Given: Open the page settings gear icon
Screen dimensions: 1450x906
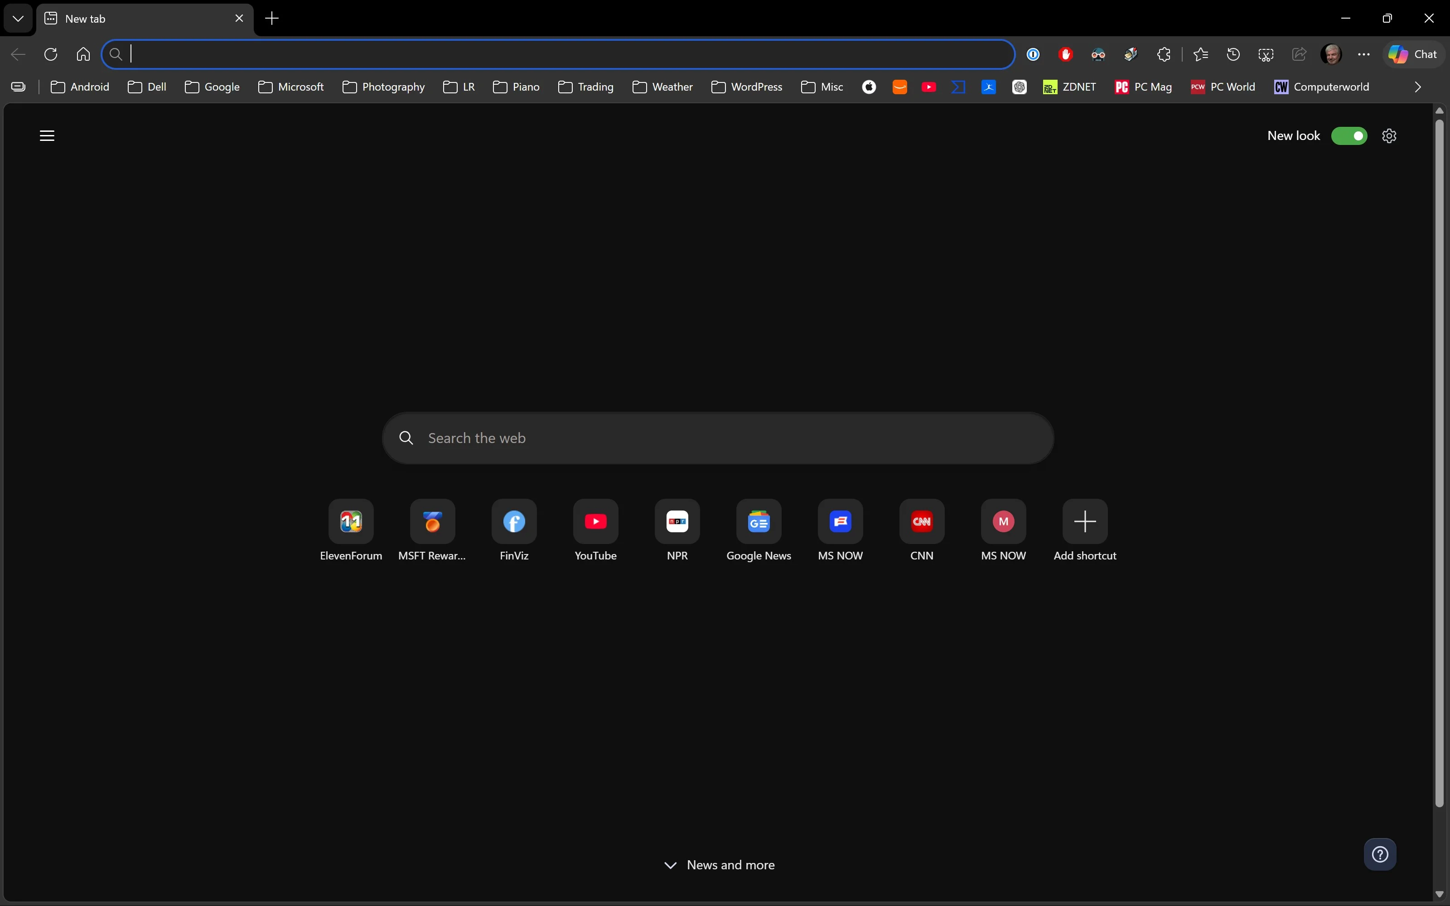Looking at the screenshot, I should (1389, 136).
